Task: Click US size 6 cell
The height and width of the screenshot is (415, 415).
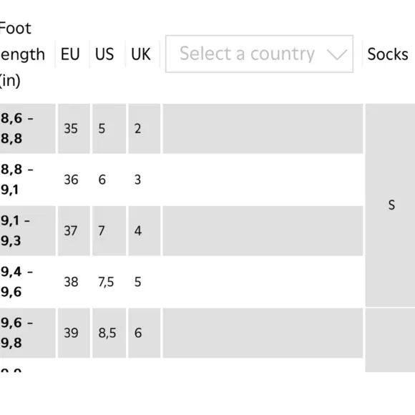Action: pyautogui.click(x=109, y=180)
